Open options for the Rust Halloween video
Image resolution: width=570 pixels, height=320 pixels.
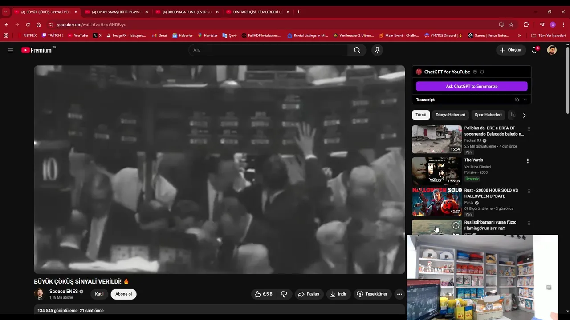pos(529,191)
